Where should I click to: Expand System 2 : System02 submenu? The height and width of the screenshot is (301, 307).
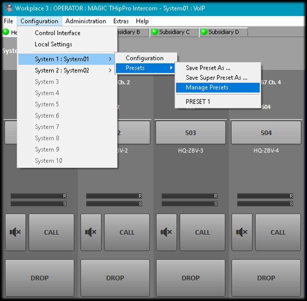(66, 70)
